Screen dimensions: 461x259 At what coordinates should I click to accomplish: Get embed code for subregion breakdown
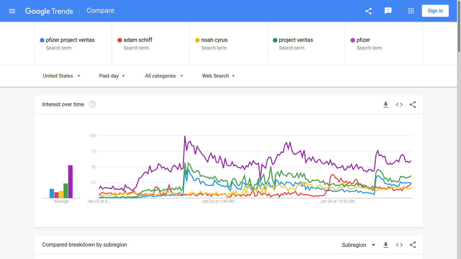[399, 245]
